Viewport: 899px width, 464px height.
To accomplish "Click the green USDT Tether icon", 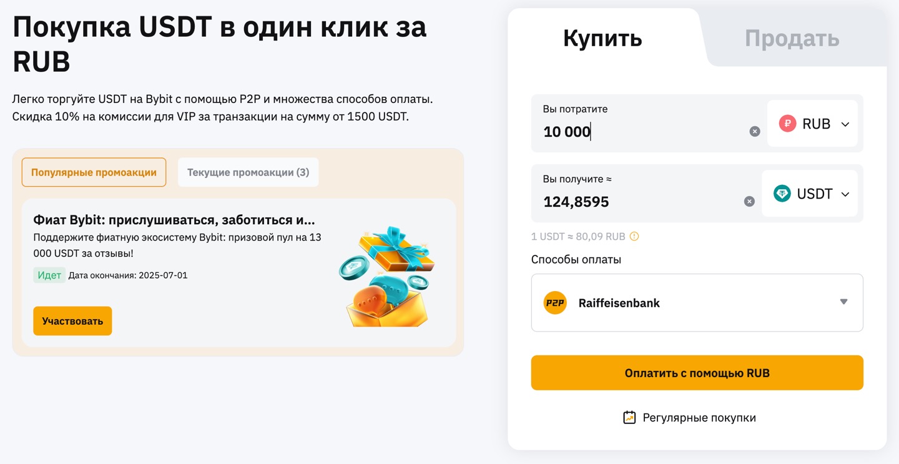I will [782, 194].
